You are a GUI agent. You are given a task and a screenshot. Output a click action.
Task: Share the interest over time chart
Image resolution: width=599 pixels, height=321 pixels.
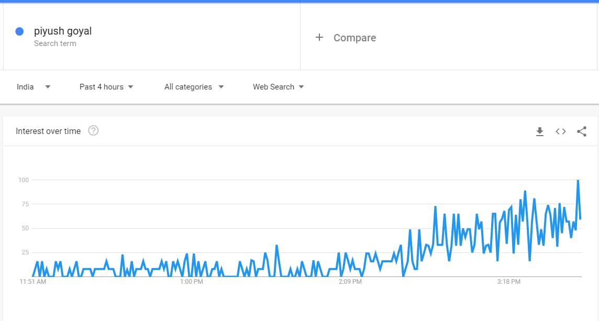click(581, 131)
